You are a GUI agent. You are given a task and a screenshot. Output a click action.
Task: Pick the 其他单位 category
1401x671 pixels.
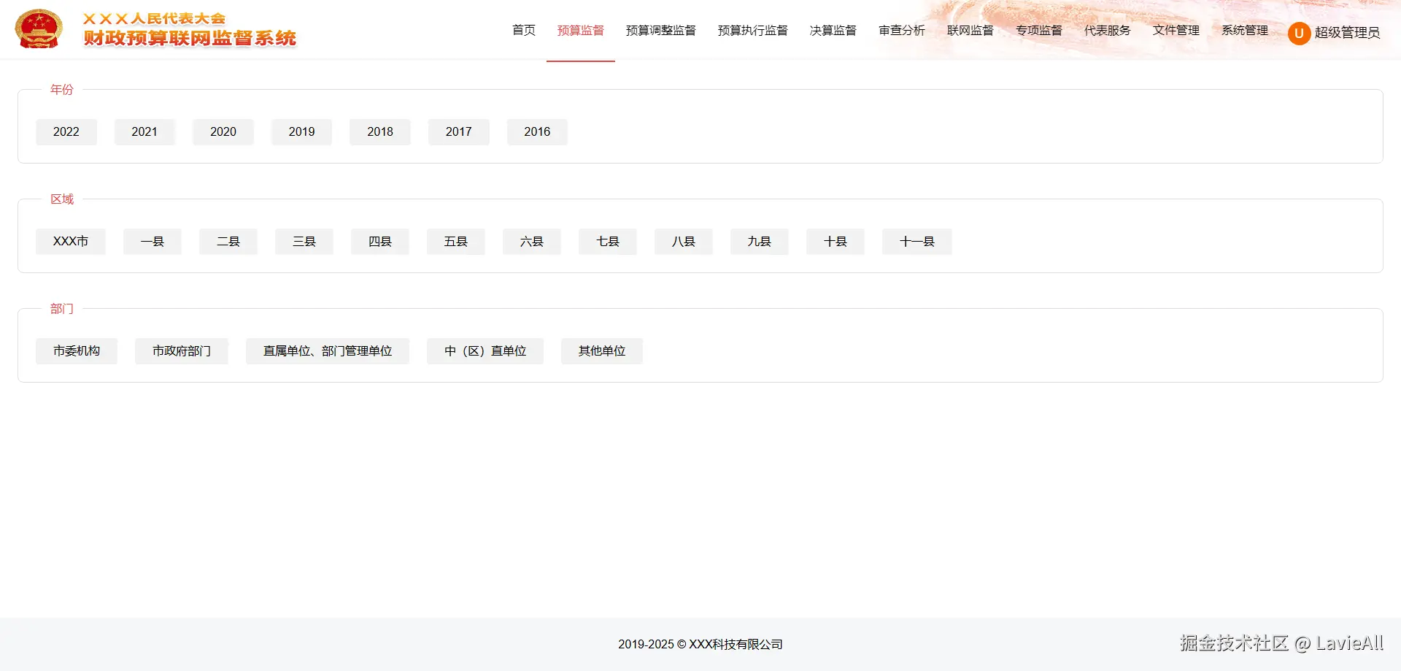tap(601, 350)
